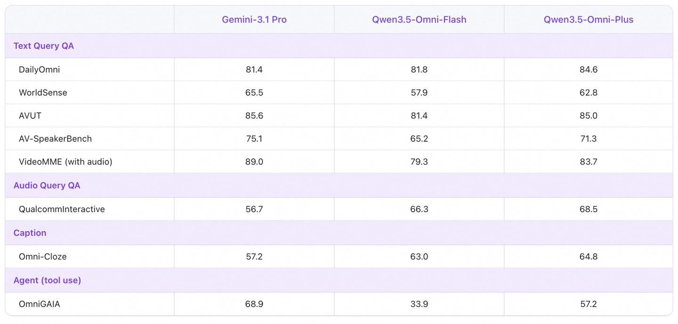Click Qwen3.5-Omni-Plus QualcommInteractive score 68.5
The height and width of the screenshot is (324, 678).
pyautogui.click(x=589, y=209)
